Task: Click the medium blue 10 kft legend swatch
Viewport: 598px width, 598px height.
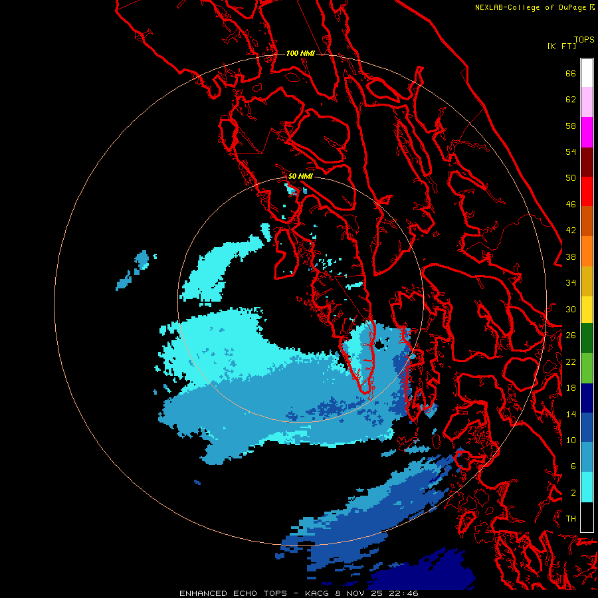Action: [587, 427]
